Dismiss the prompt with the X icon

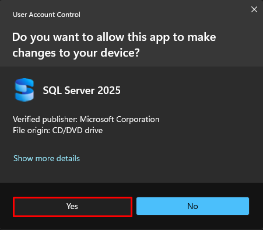[x=254, y=9]
